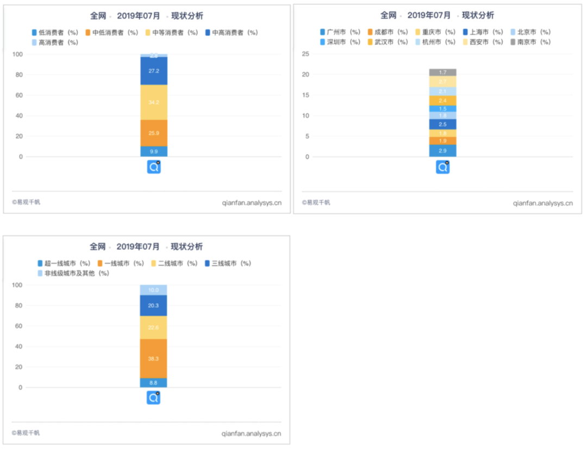This screenshot has width=587, height=451.
Task: Toggle the 北京市 legend entry
Action: [x=530, y=32]
